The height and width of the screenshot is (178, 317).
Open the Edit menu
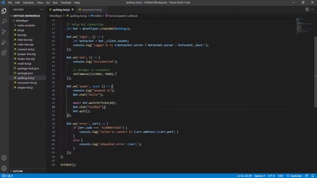click(17, 2)
